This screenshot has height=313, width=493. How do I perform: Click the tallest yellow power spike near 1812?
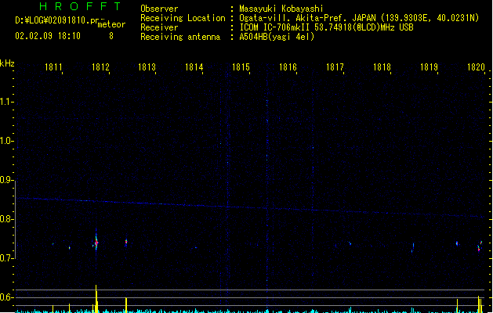(96, 299)
